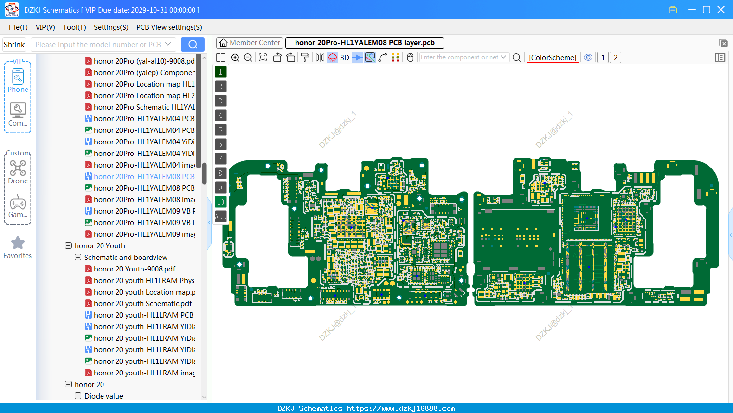Viewport: 733px width, 413px height.
Task: Toggle the eye visibility icon
Action: (588, 57)
